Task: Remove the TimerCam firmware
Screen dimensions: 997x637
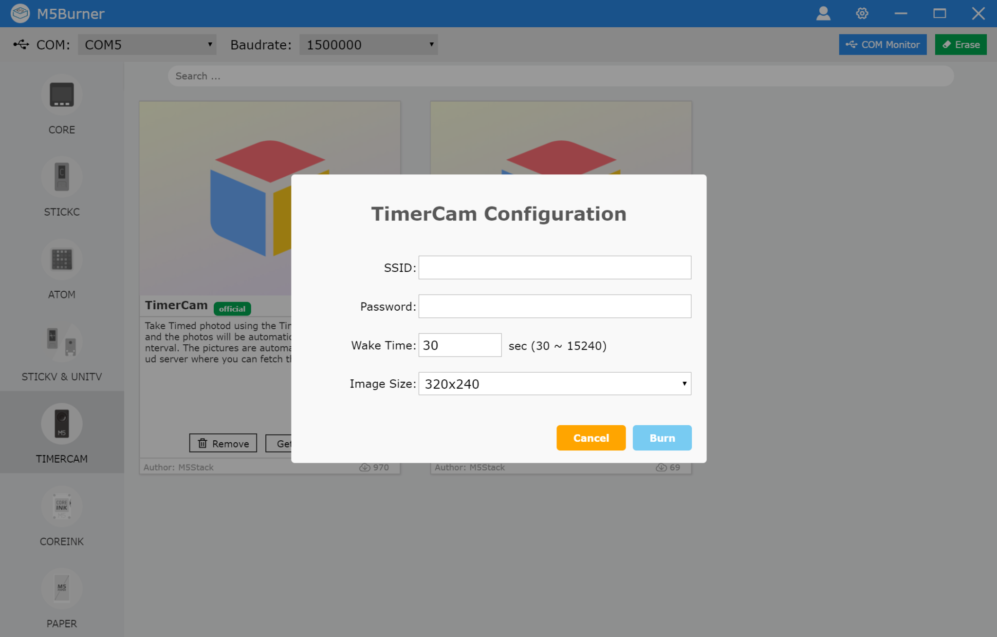Action: pyautogui.click(x=222, y=443)
